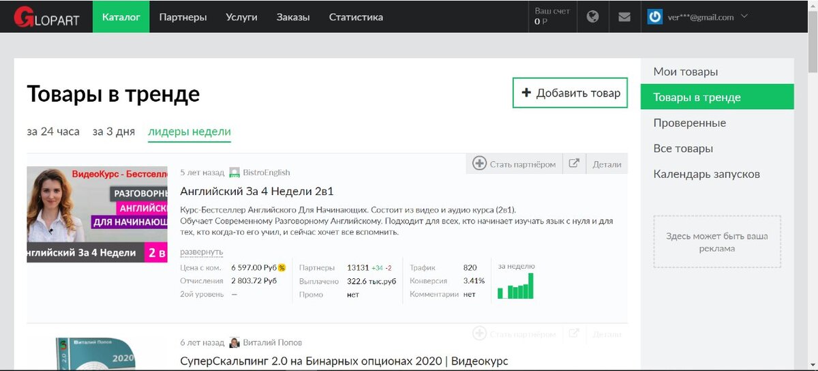Image resolution: width=818 pixels, height=371 pixels.
Task: Click 6 лет назад timestamp
Action: pos(202,342)
